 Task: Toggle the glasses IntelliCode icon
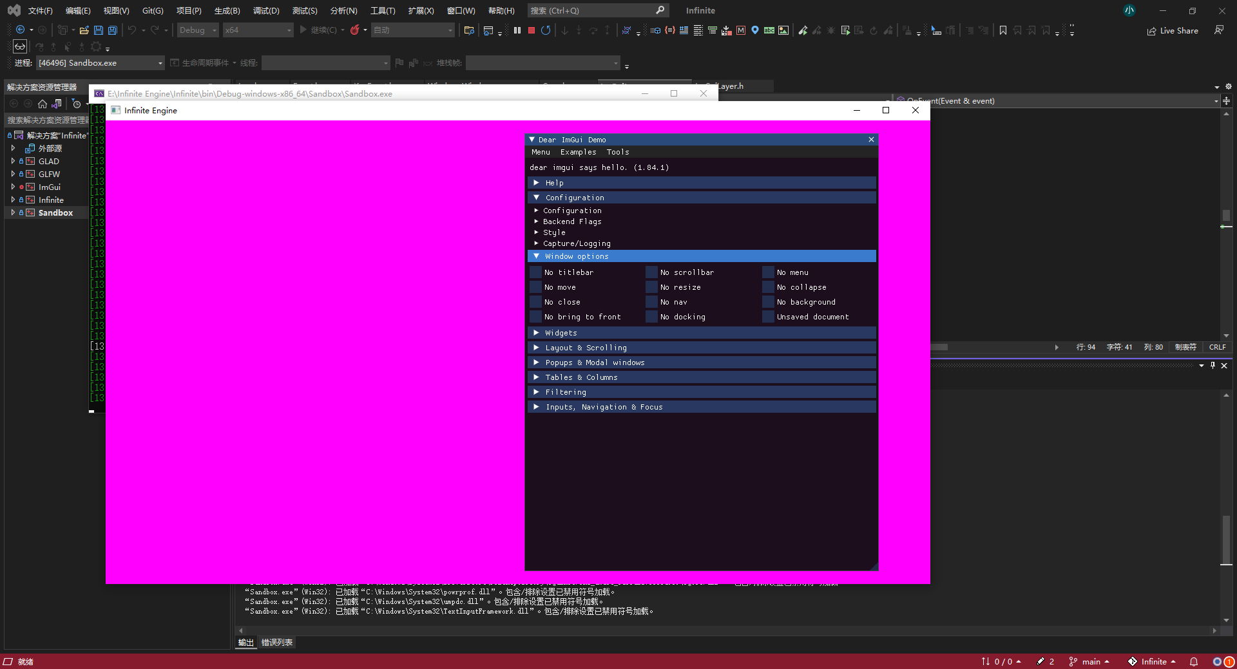[x=20, y=46]
